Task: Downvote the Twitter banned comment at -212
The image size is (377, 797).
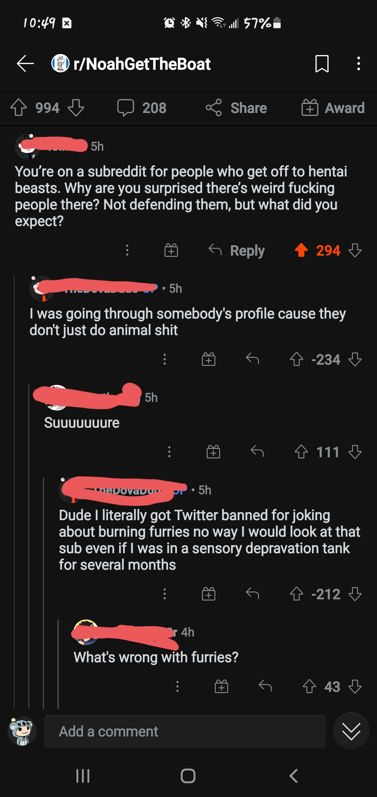Action: coord(355,594)
